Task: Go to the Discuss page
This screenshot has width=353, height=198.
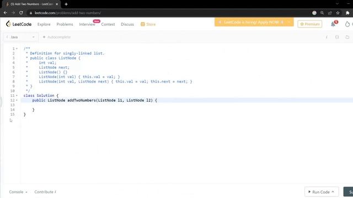Action: 127,24
